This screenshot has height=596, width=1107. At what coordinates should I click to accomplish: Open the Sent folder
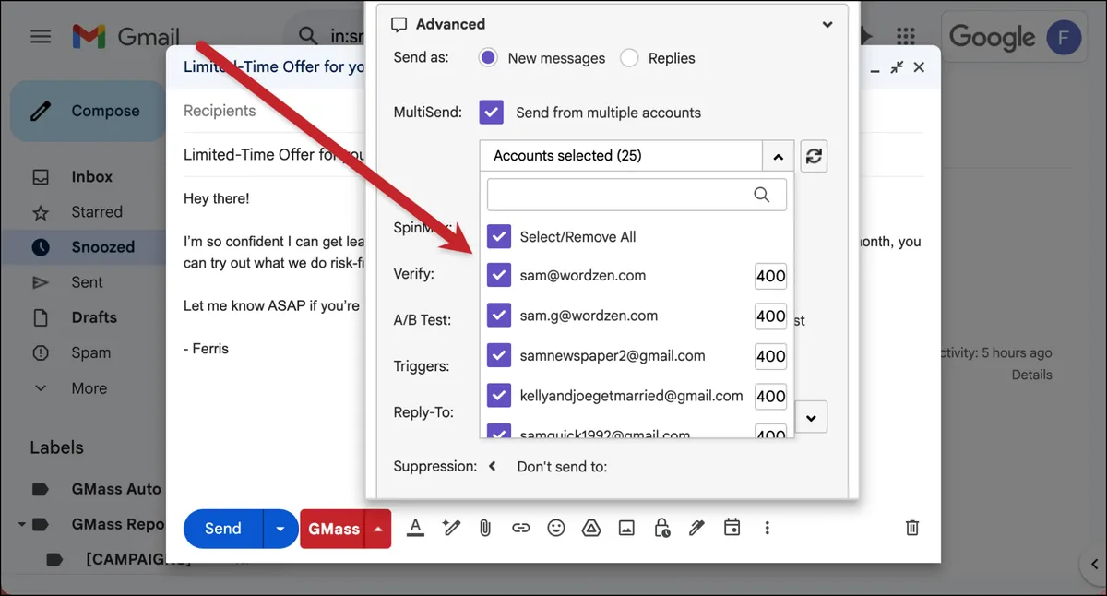[x=87, y=282]
